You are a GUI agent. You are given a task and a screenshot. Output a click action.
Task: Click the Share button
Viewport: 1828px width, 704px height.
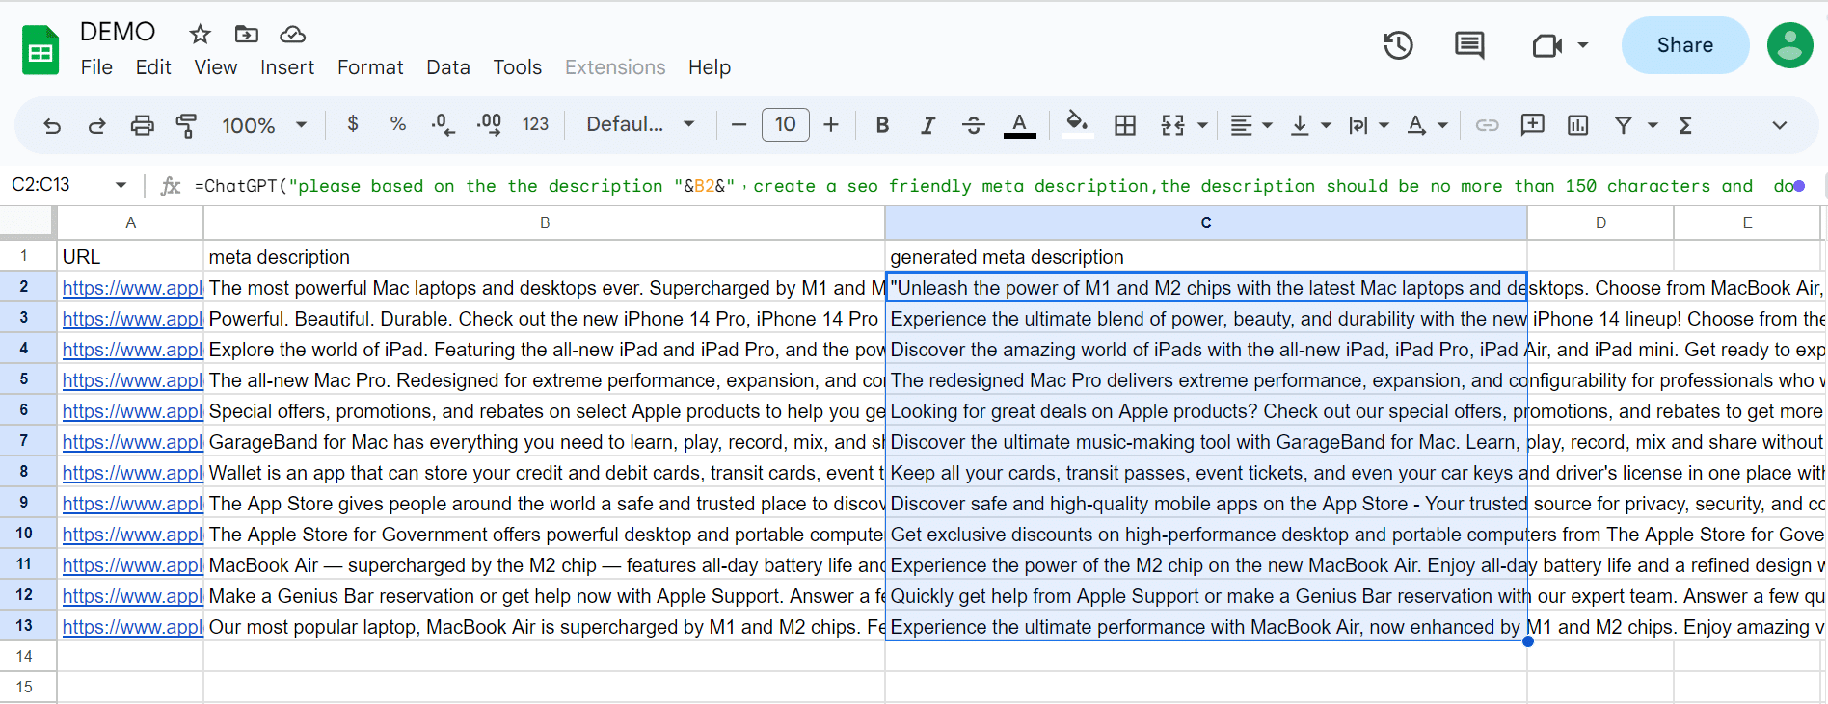(x=1684, y=45)
